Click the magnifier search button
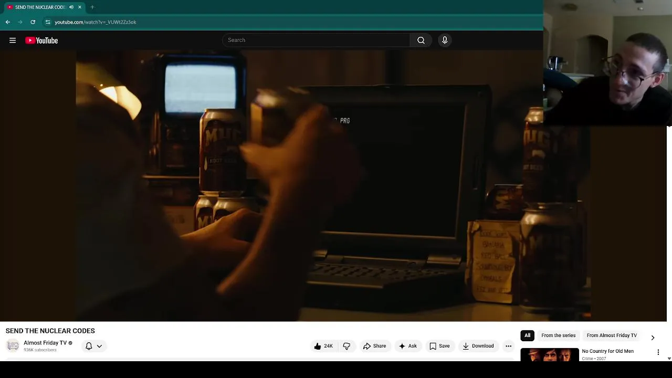672x378 pixels. click(421, 40)
